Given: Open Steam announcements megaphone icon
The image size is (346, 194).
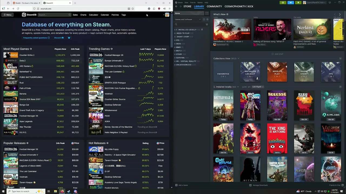Looking at the screenshot, I should [291, 2].
